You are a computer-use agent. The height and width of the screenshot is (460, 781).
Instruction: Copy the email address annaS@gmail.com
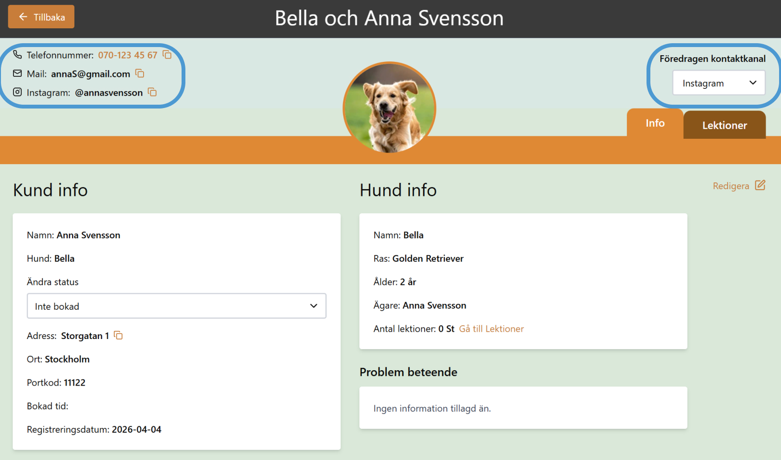tap(140, 73)
